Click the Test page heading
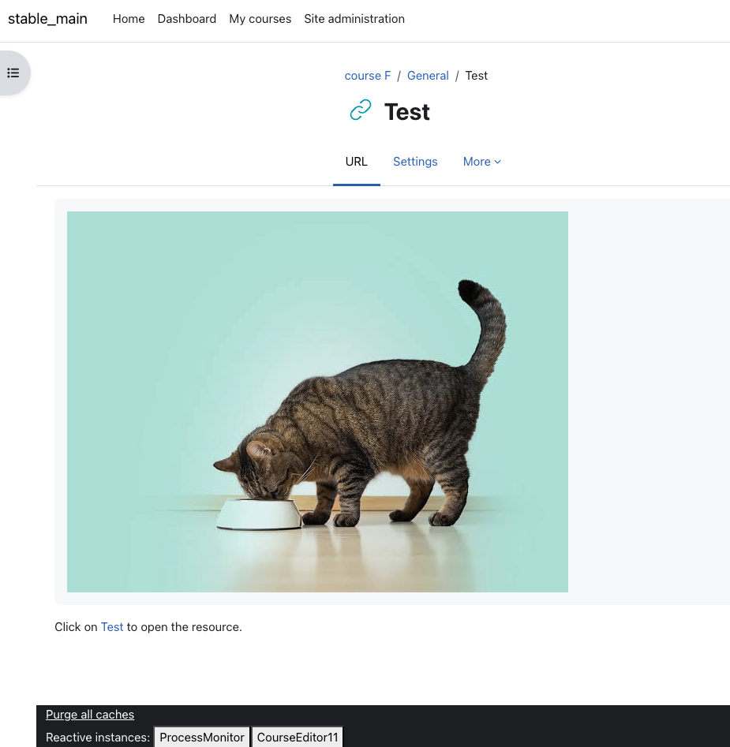The width and height of the screenshot is (730, 747). point(407,112)
